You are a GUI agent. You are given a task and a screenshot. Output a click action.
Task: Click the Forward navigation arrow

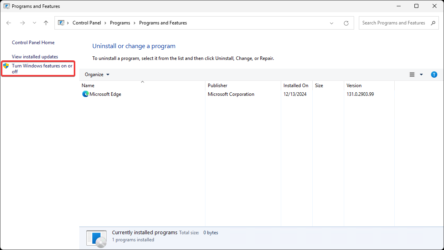coord(22,23)
